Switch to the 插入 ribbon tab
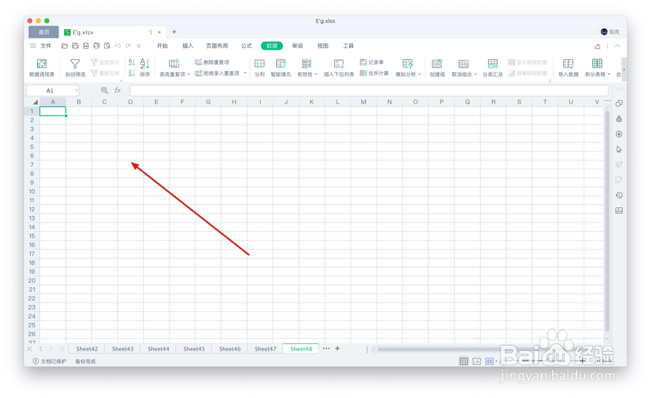This screenshot has height=398, width=651. pos(188,46)
